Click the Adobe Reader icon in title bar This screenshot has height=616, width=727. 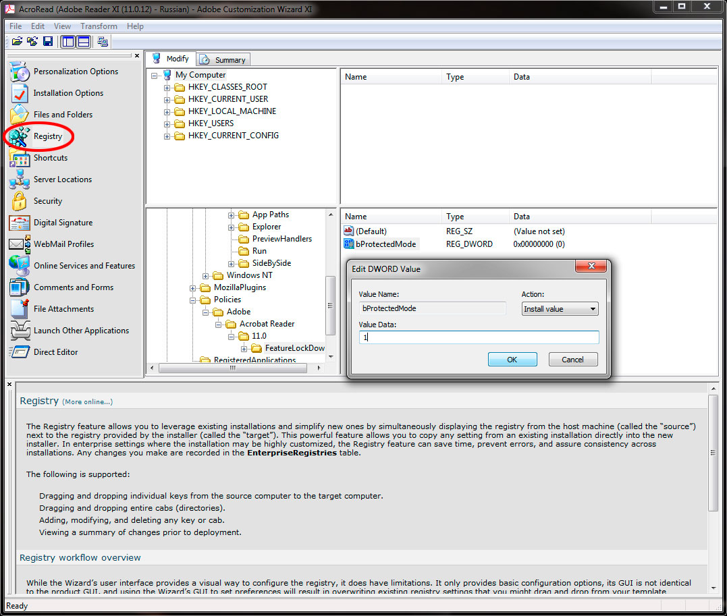(9, 8)
